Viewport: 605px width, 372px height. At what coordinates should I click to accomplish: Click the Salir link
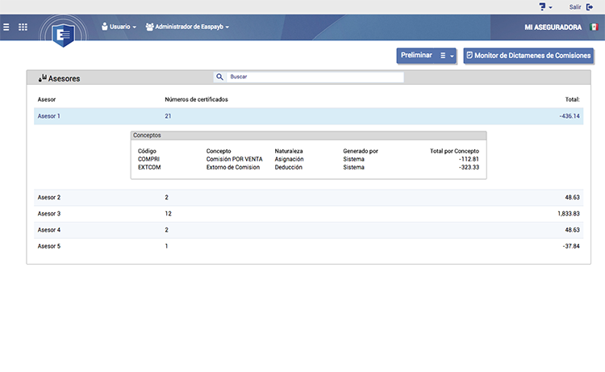pos(575,7)
